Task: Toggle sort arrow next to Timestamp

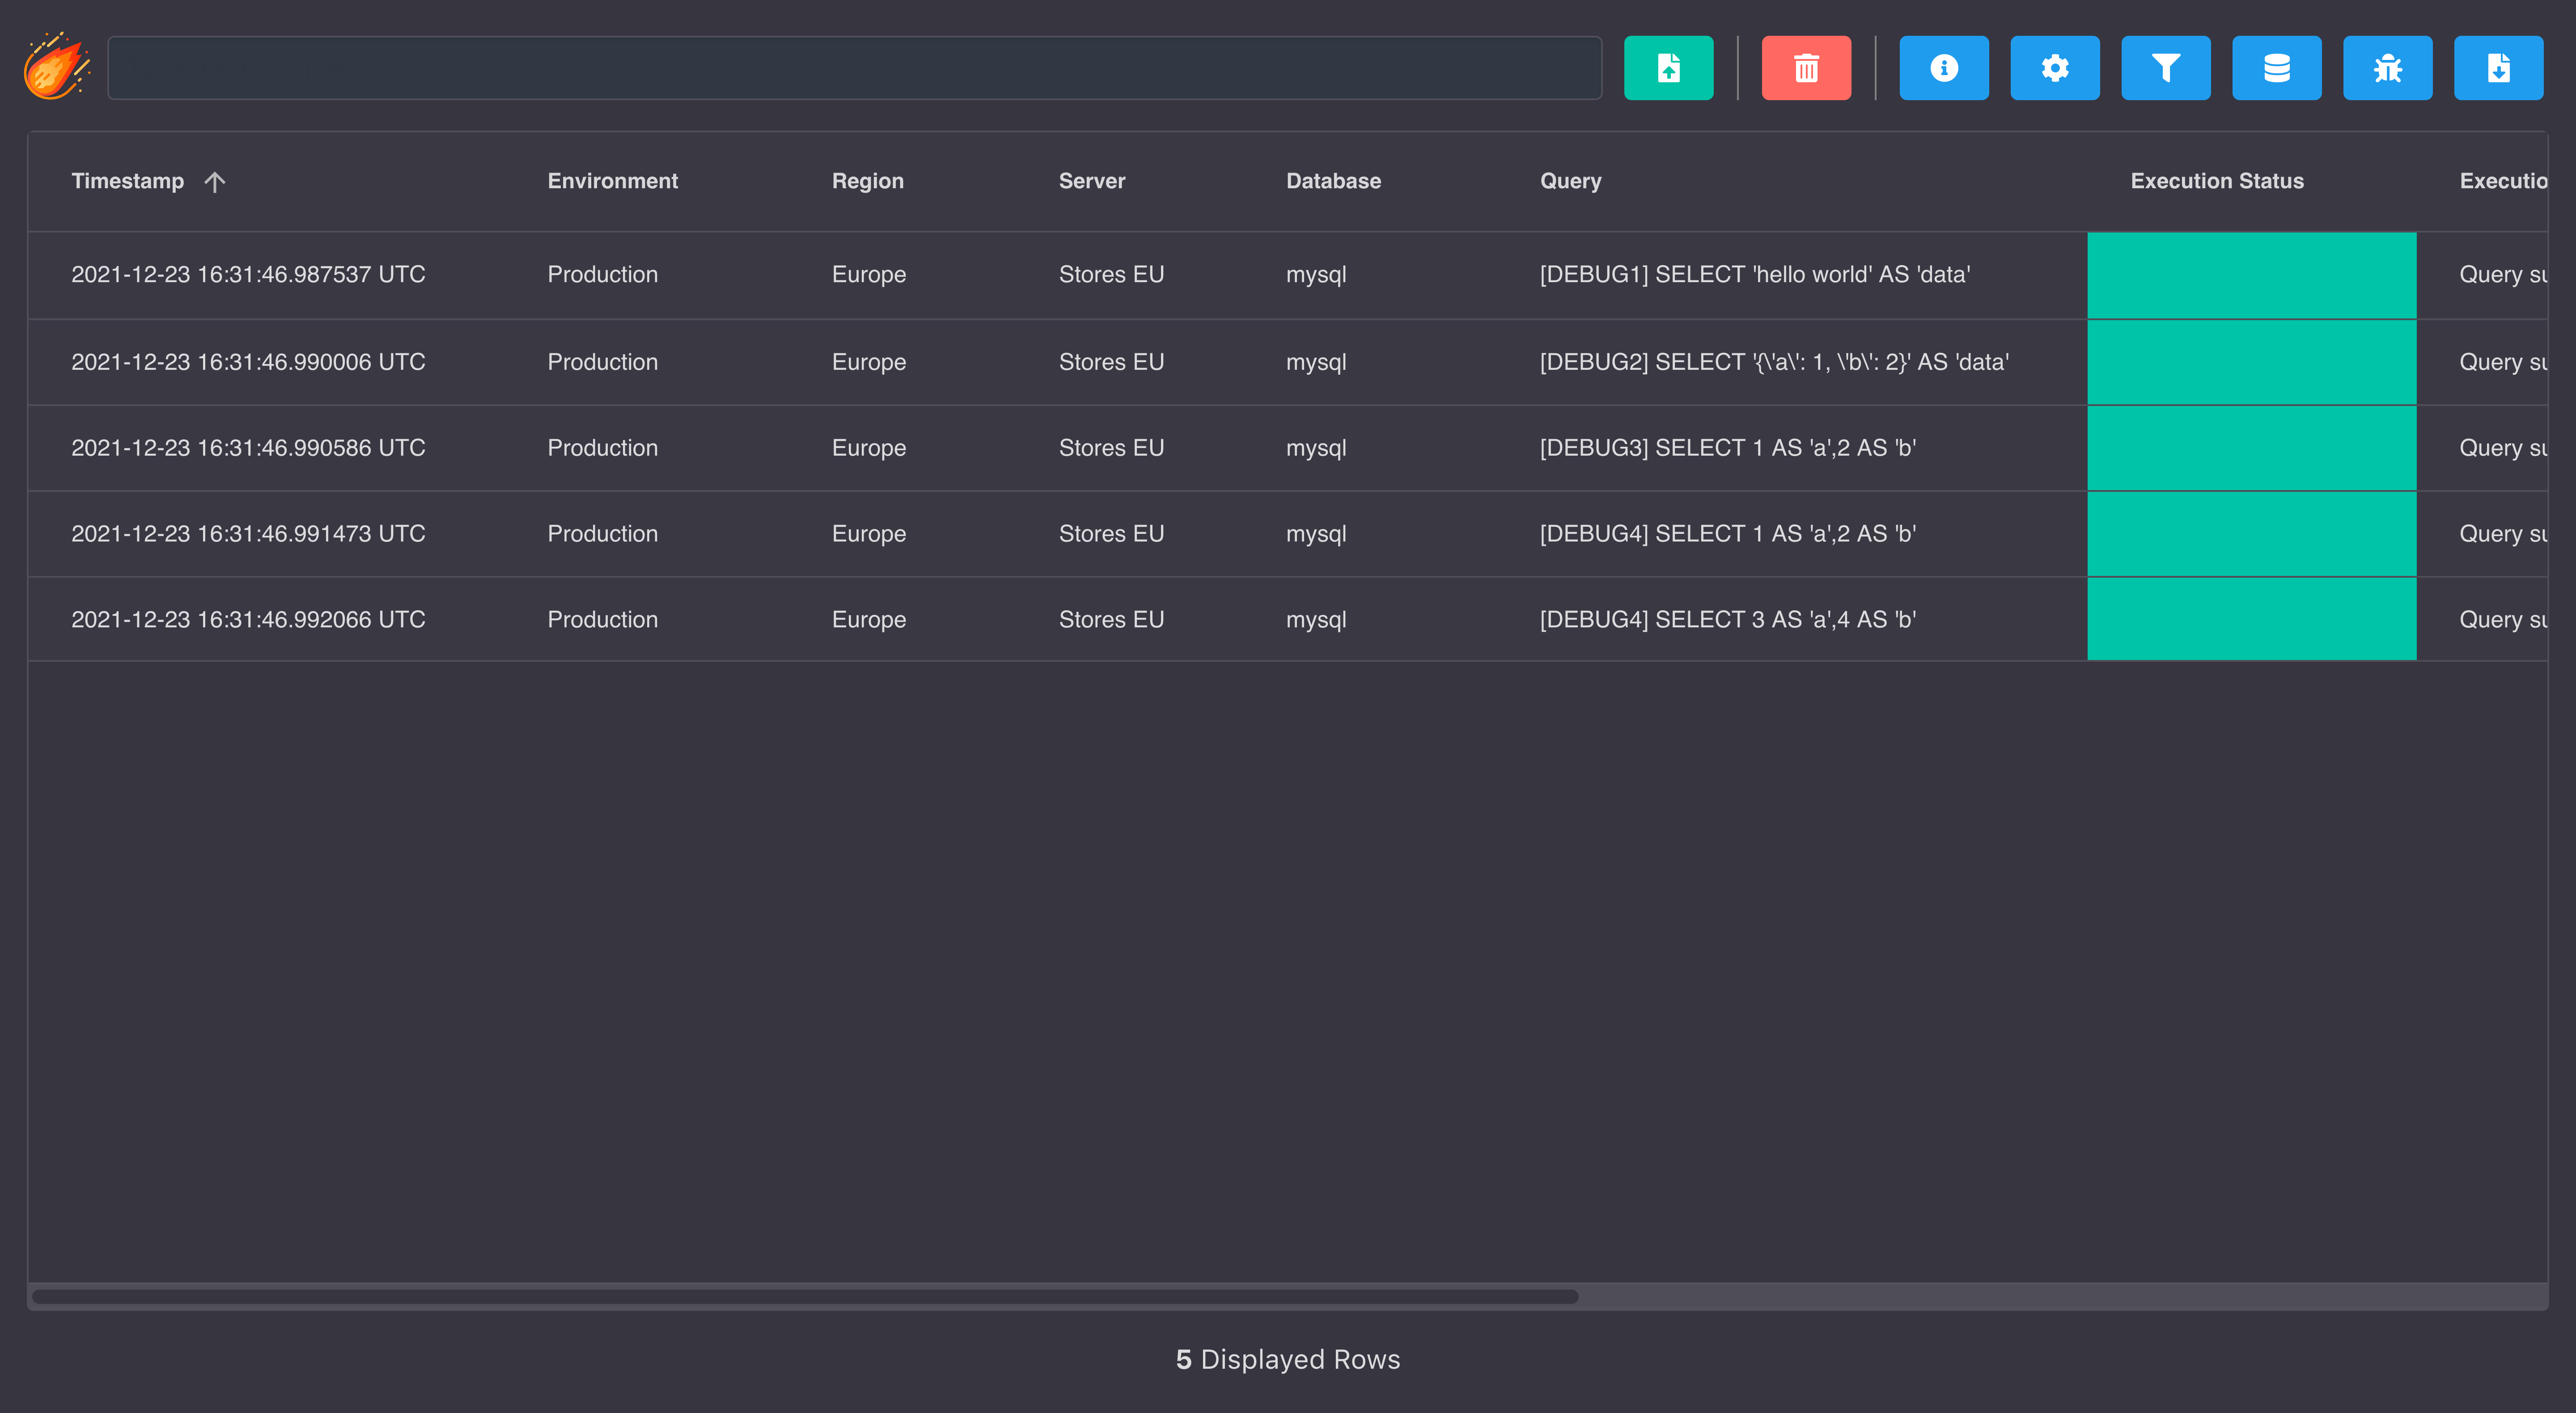Action: (x=215, y=181)
